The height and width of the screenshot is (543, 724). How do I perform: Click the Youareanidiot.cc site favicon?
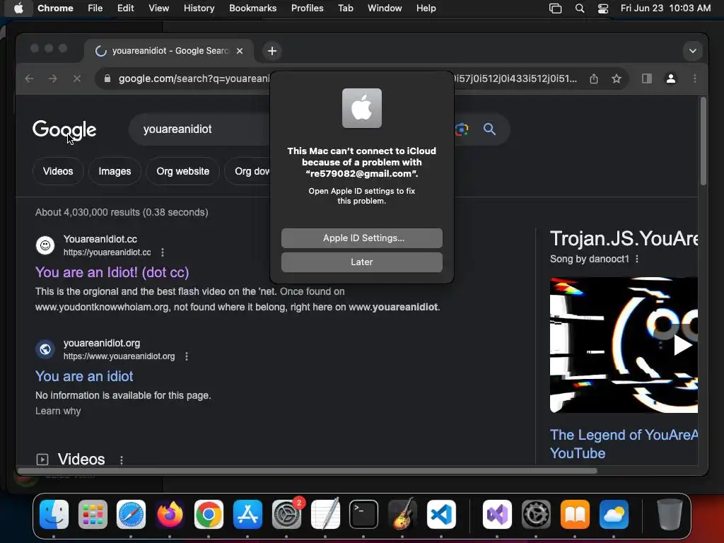point(45,245)
